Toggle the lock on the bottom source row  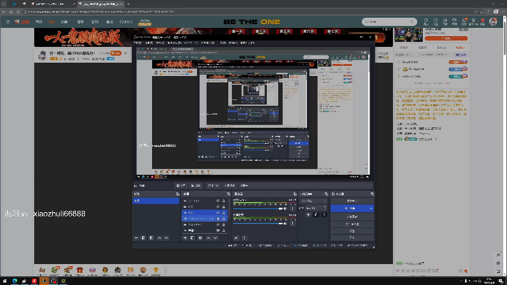pos(224,231)
